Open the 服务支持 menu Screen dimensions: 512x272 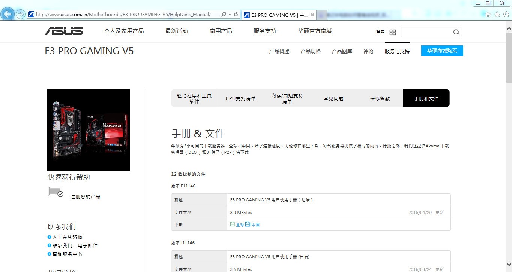coord(265,31)
